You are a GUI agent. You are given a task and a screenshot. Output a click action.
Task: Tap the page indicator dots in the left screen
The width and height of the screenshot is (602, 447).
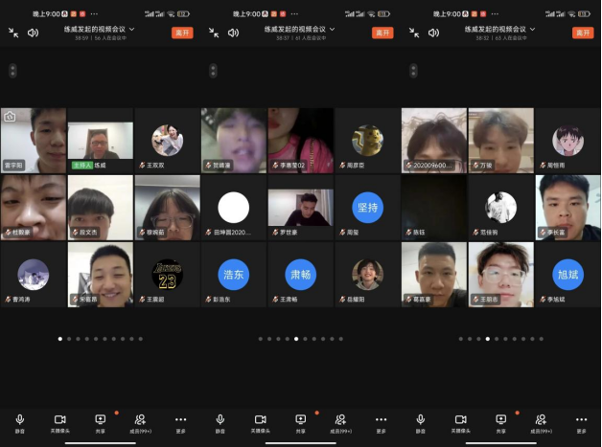(100, 338)
